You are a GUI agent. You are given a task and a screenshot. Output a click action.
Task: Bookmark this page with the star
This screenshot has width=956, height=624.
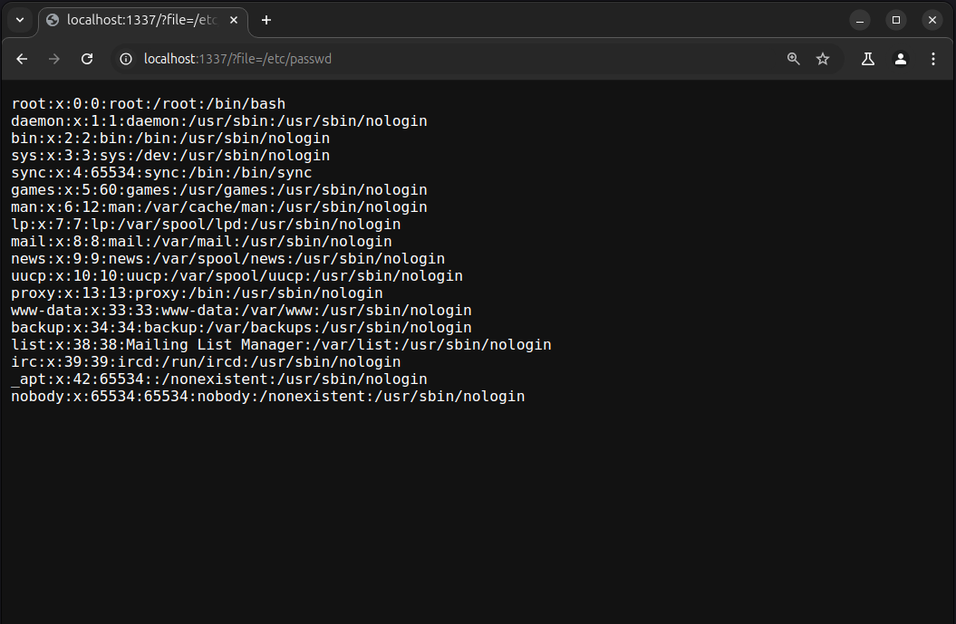(x=823, y=59)
